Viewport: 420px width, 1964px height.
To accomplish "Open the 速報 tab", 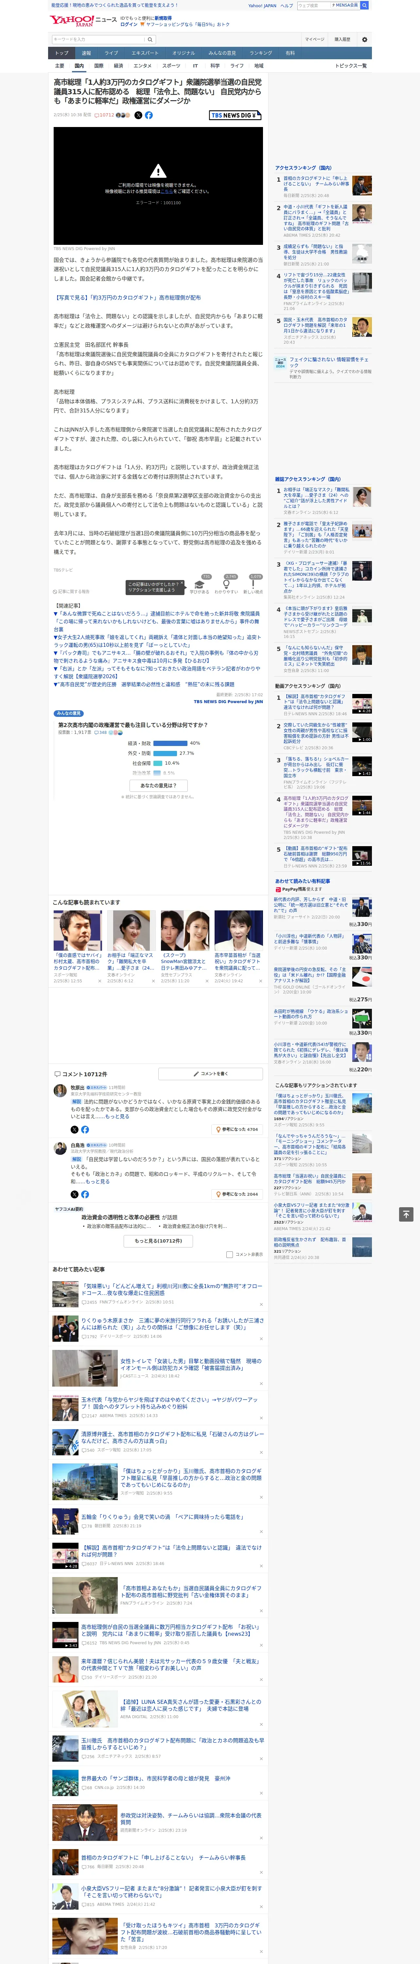I will 86,53.
